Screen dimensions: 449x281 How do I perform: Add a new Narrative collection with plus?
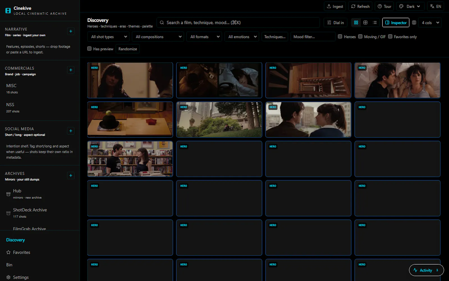(x=71, y=31)
